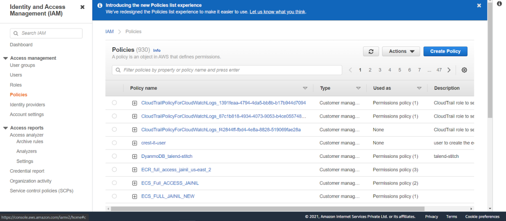Viewport: 506px width, 221px height.
Task: Open Access analyzer in the sidebar
Action: coord(27,135)
